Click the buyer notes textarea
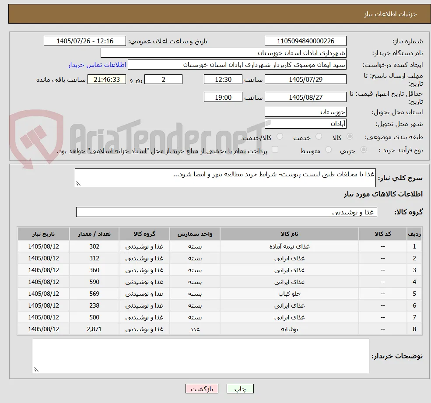 point(201,356)
